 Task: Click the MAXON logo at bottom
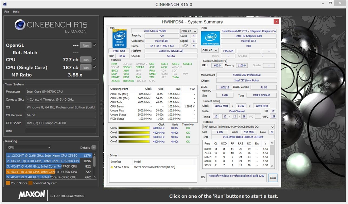coord(32,195)
